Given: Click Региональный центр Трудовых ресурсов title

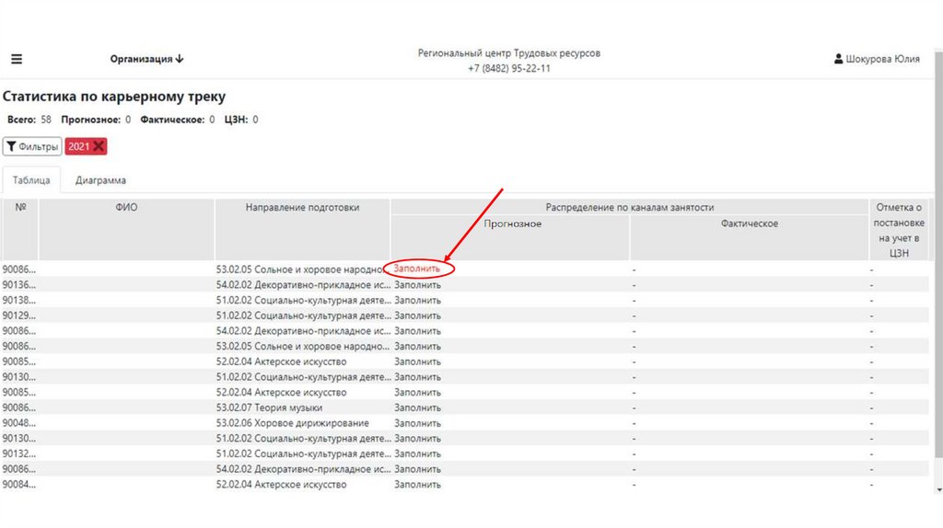Looking at the screenshot, I should 508,53.
